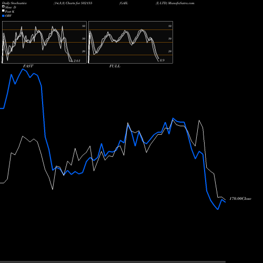
Task: Click the '8.9' value in FULL chart
Action: coord(162,60)
